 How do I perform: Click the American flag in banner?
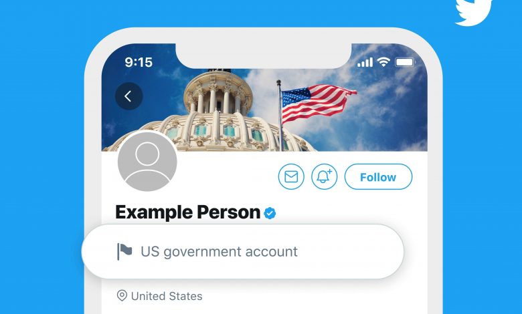click(319, 103)
